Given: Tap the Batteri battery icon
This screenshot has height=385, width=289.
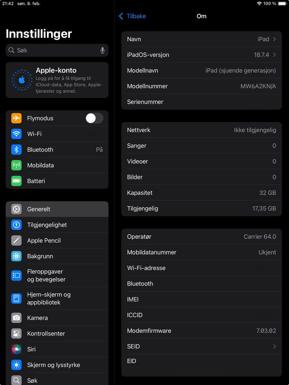Looking at the screenshot, I should click(17, 181).
